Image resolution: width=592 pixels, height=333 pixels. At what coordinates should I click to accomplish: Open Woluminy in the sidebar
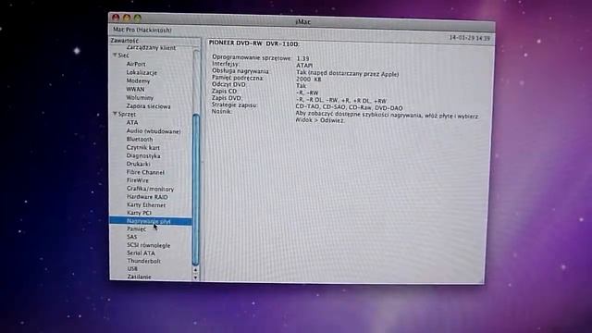[140, 97]
